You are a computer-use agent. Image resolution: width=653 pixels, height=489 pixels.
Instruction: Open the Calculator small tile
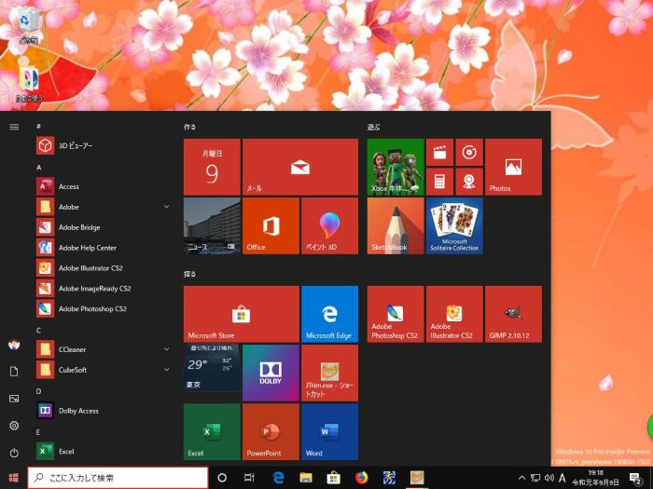click(439, 181)
